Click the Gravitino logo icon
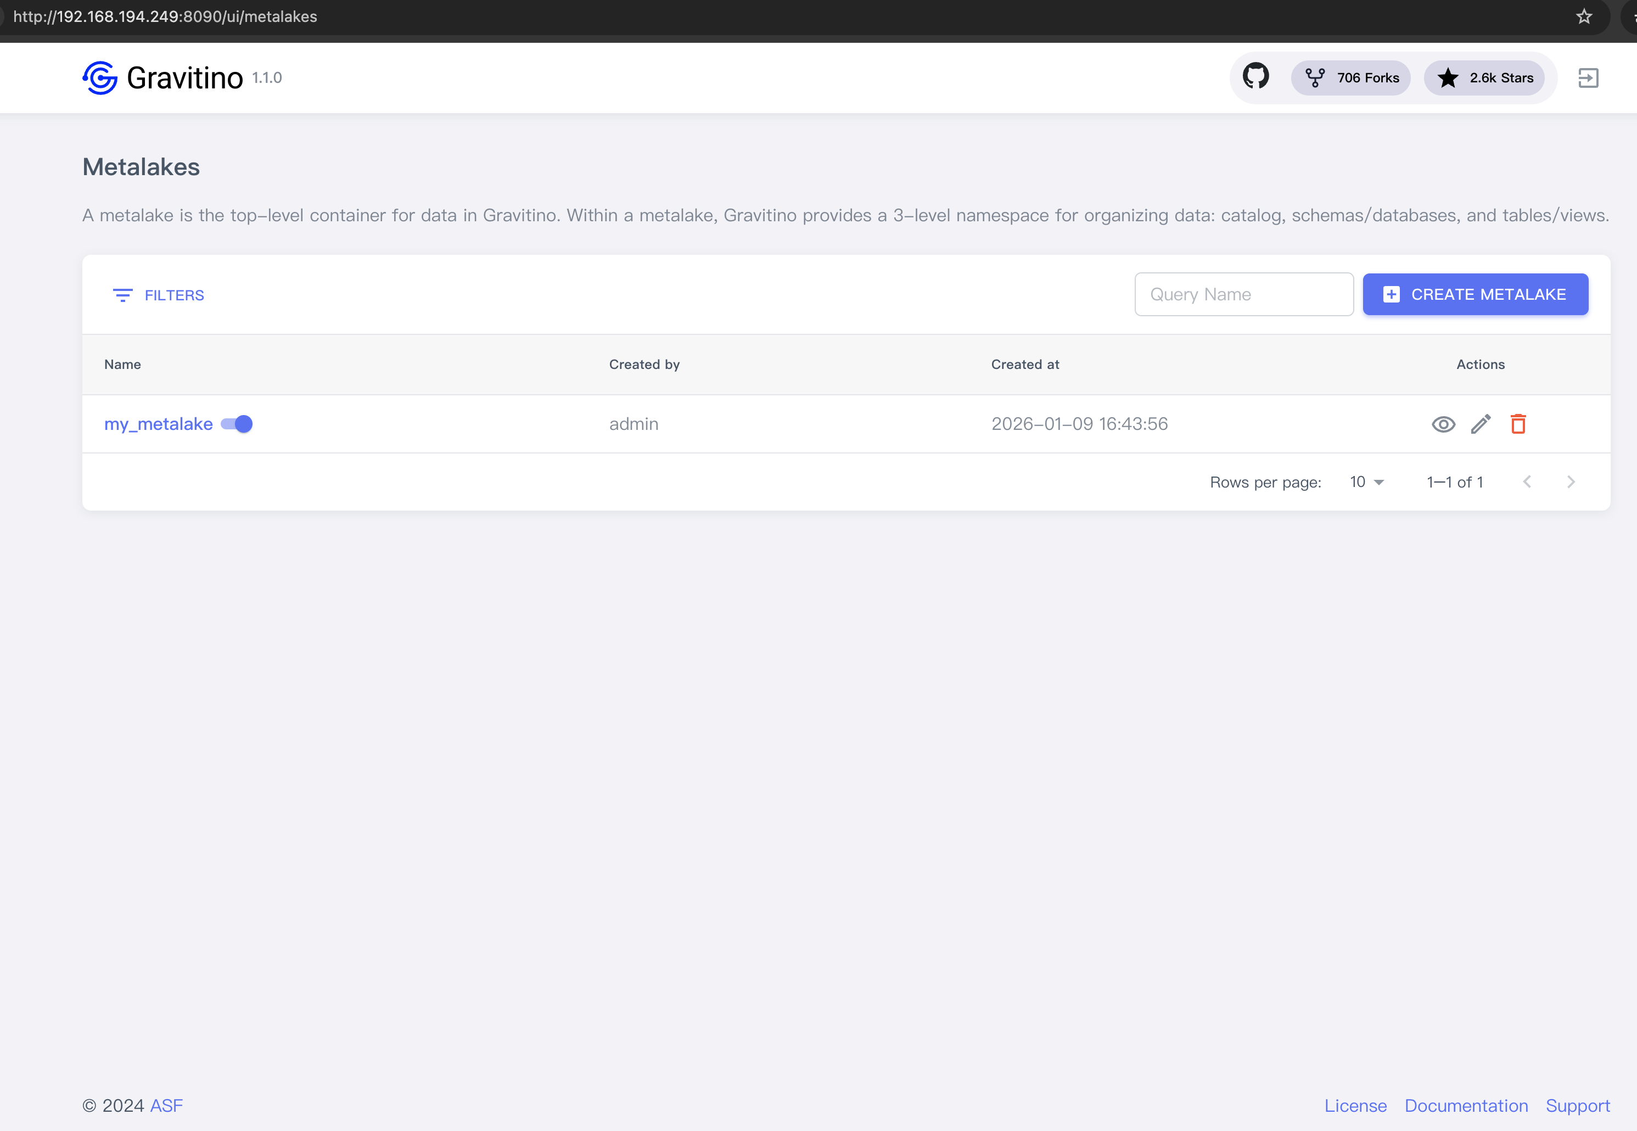Image resolution: width=1637 pixels, height=1131 pixels. point(100,78)
